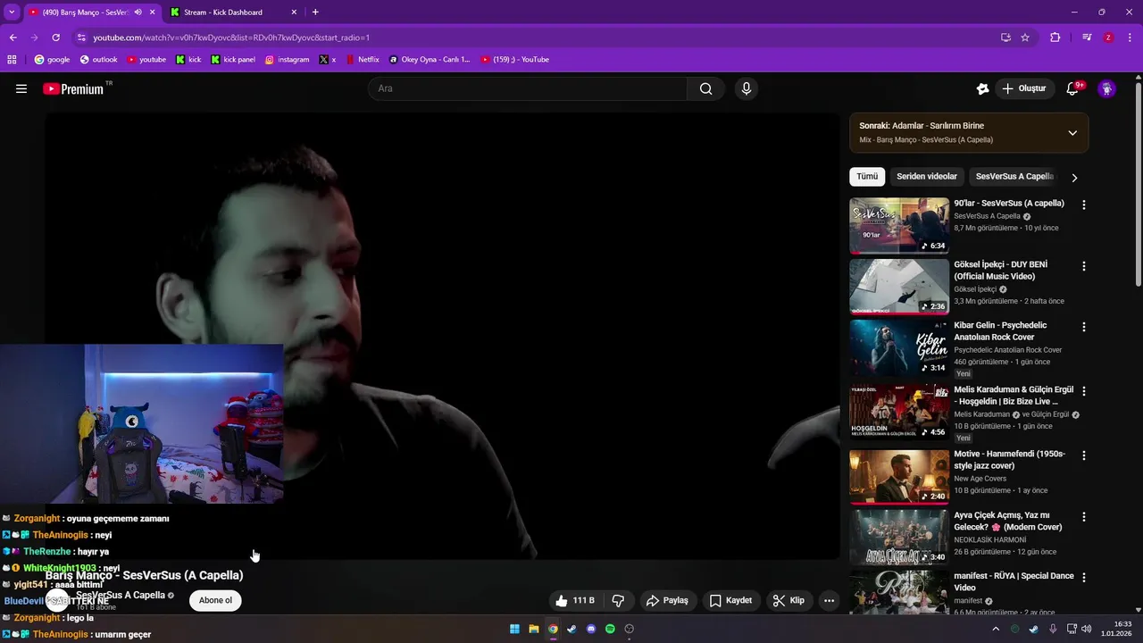Open the Okey Oyna bookmark
This screenshot has height=643, width=1143.
429,60
